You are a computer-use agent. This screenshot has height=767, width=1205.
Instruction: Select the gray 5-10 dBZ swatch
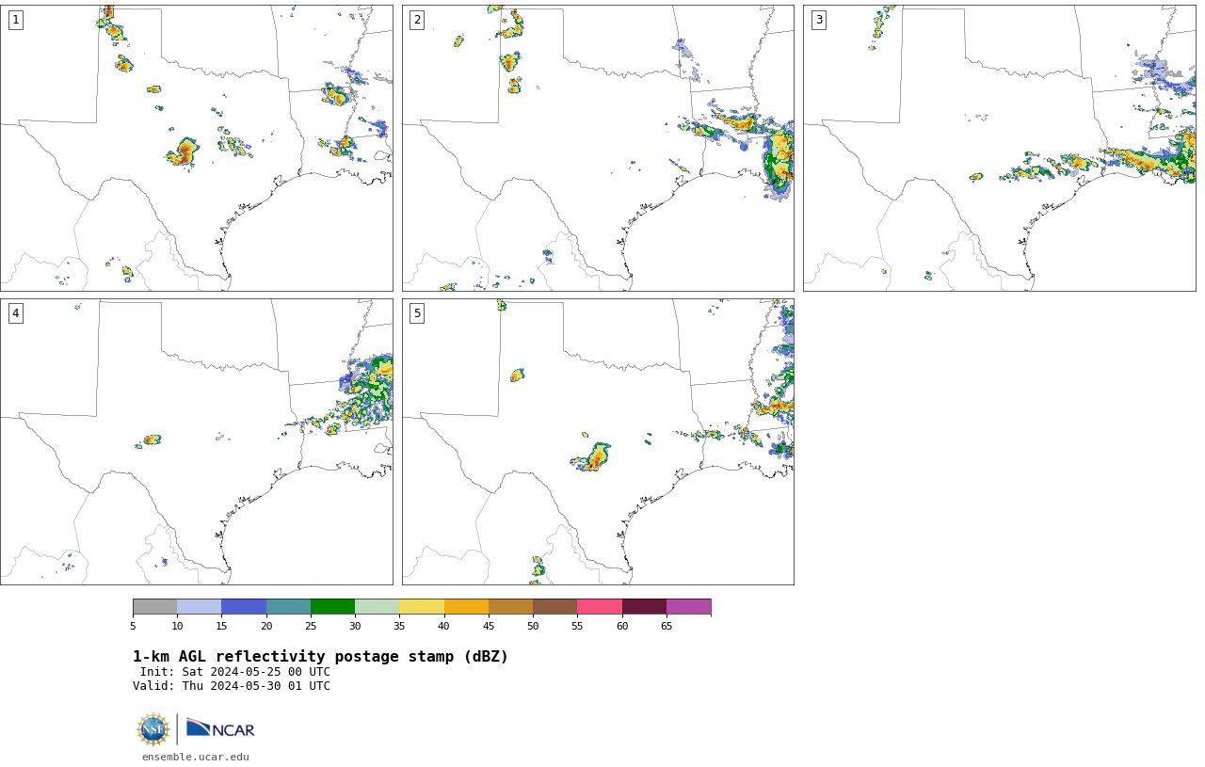click(x=154, y=606)
